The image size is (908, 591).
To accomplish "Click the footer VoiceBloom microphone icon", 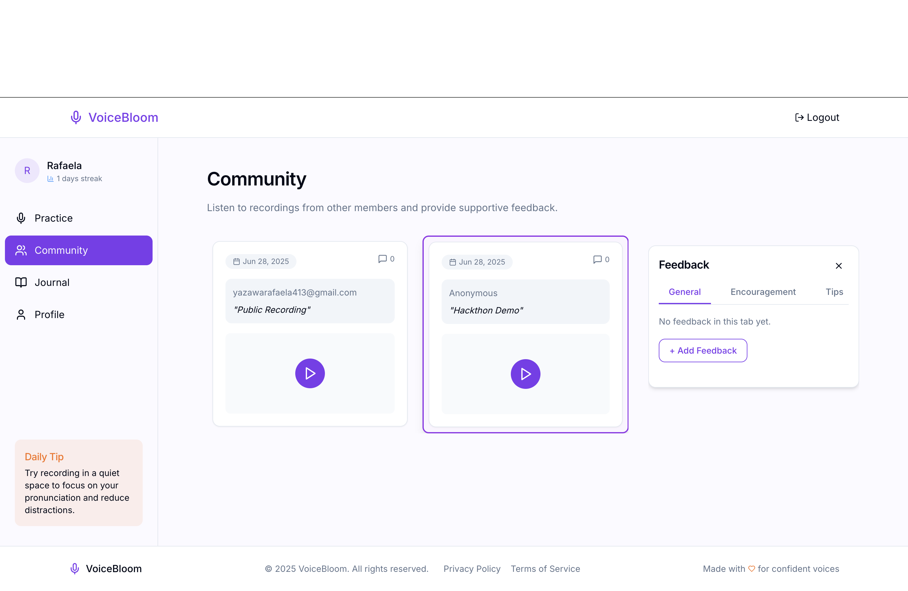I will coord(75,568).
